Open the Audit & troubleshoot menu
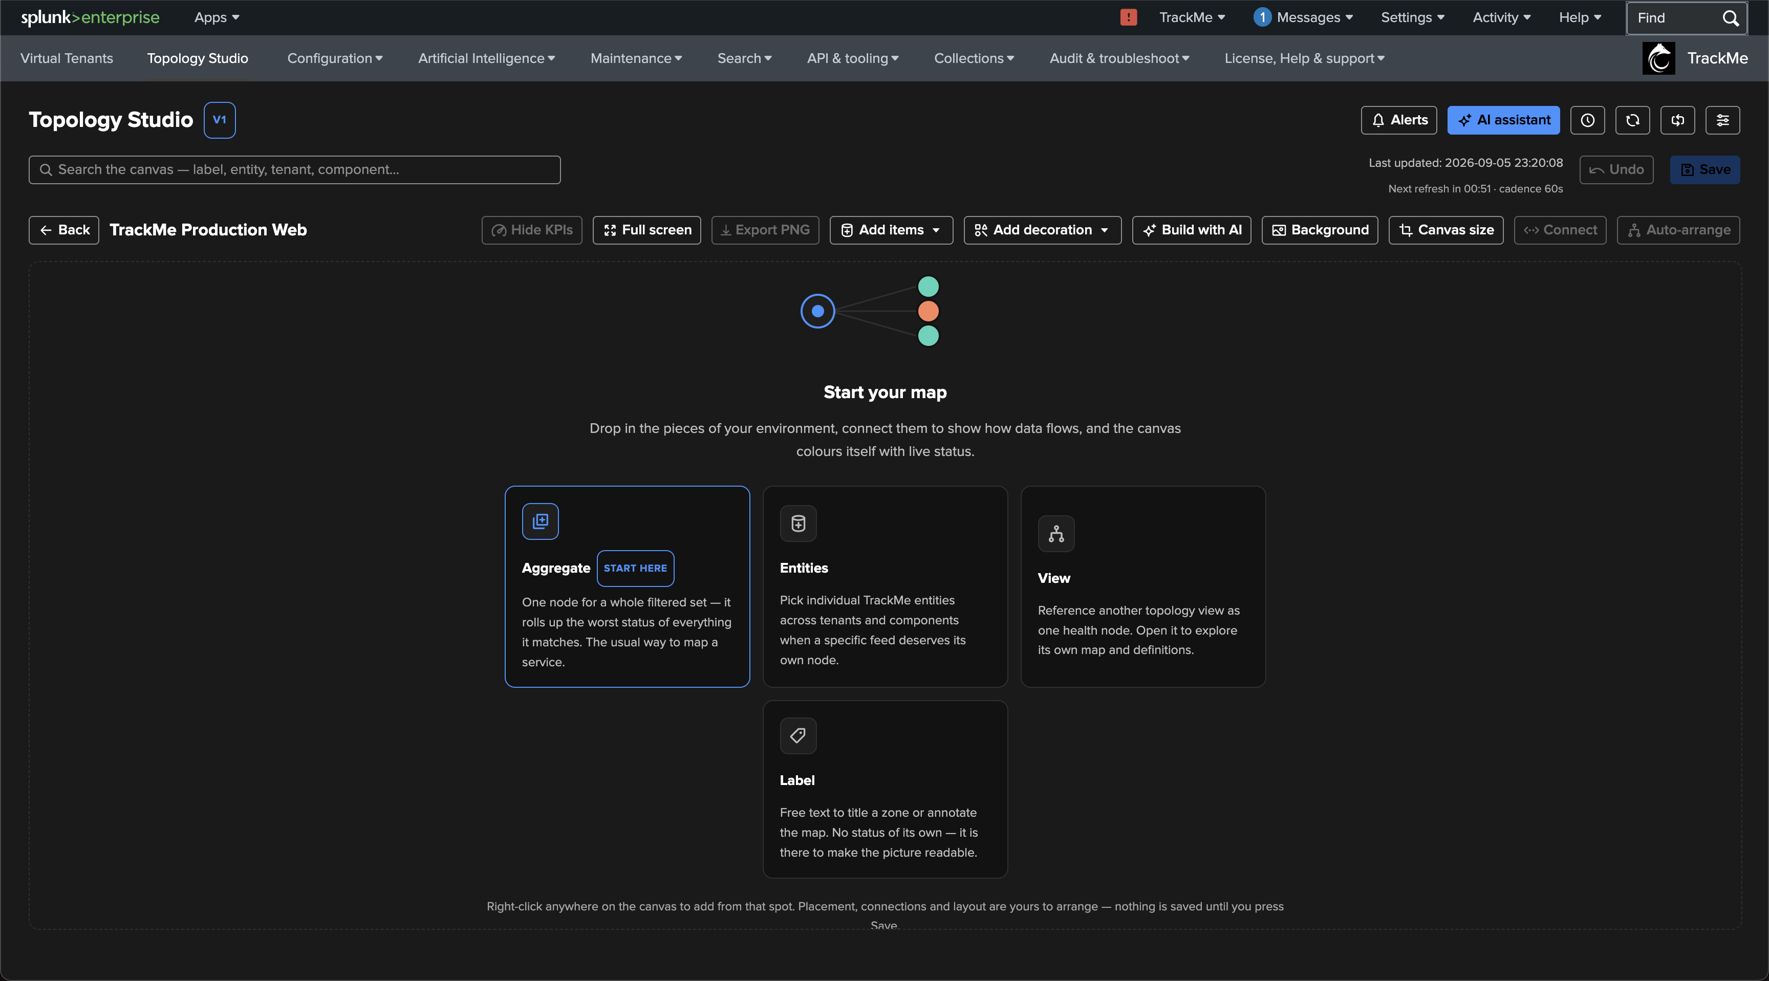Viewport: 1769px width, 981px height. coord(1119,58)
